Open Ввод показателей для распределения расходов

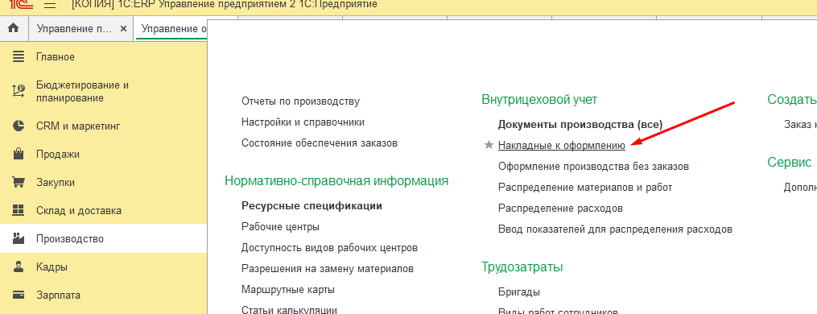(615, 229)
